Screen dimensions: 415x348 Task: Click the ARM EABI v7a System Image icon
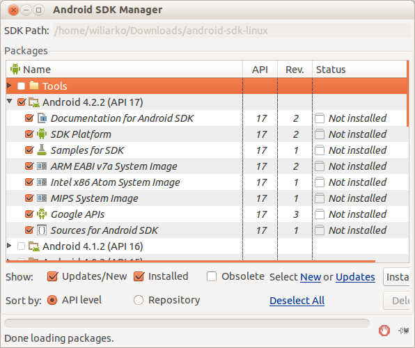[42, 166]
